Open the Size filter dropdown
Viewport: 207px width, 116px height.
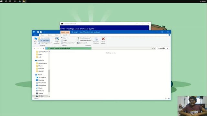(64, 40)
